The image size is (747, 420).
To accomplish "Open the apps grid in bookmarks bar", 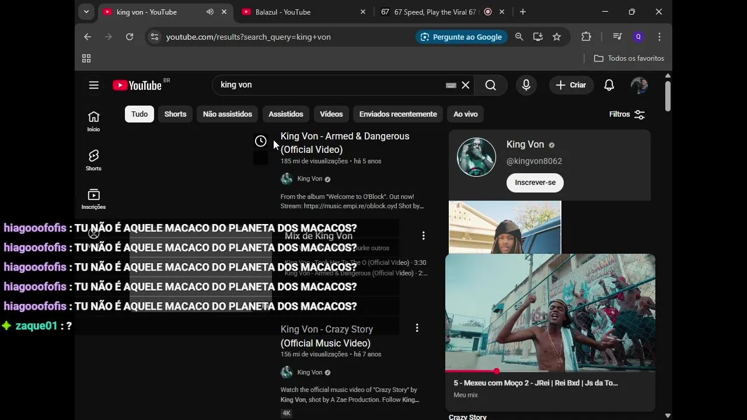I will (x=86, y=58).
